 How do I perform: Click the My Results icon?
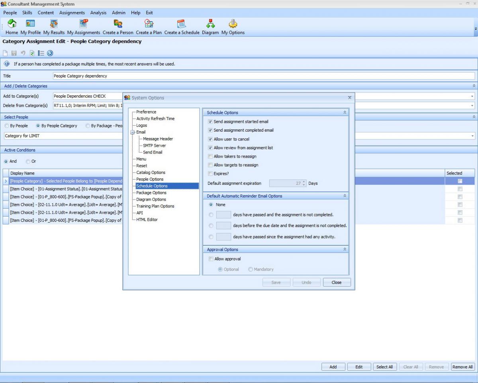tap(54, 24)
